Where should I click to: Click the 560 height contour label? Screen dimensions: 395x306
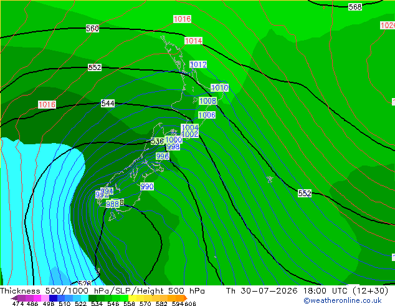92,29
